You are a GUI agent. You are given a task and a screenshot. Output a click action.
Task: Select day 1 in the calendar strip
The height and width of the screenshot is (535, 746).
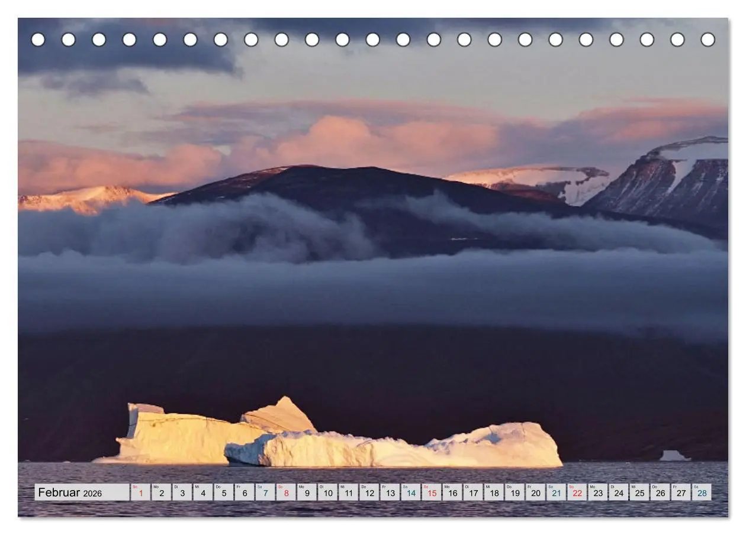(140, 492)
